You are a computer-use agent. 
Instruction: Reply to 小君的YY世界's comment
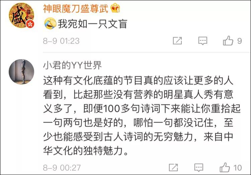point(199,167)
